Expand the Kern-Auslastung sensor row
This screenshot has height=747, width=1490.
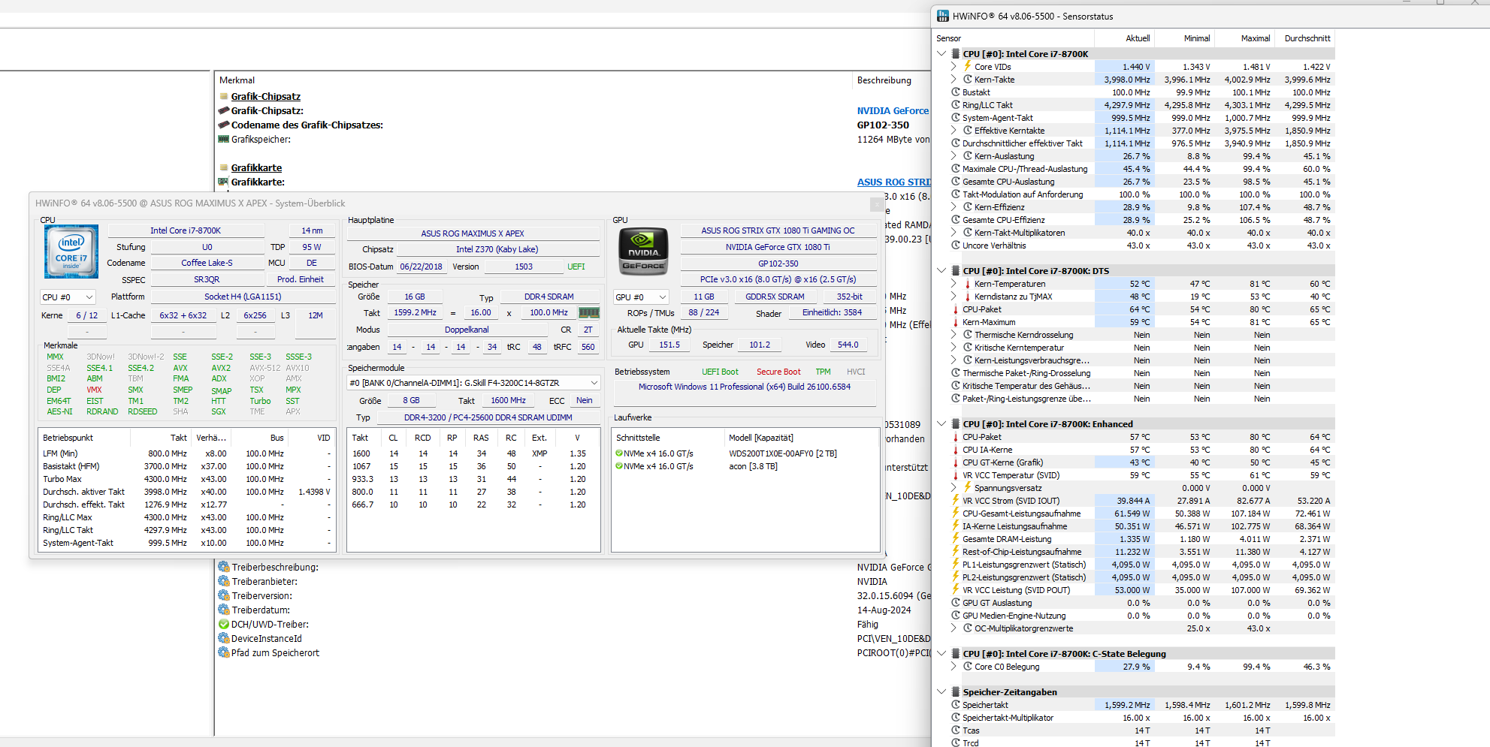tap(954, 156)
